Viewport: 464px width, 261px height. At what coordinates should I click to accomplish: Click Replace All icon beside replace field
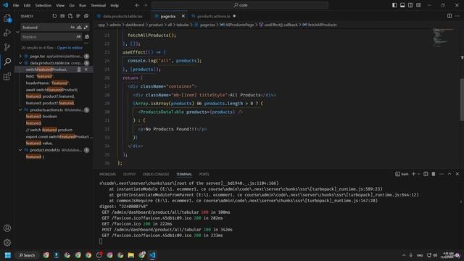(87, 37)
